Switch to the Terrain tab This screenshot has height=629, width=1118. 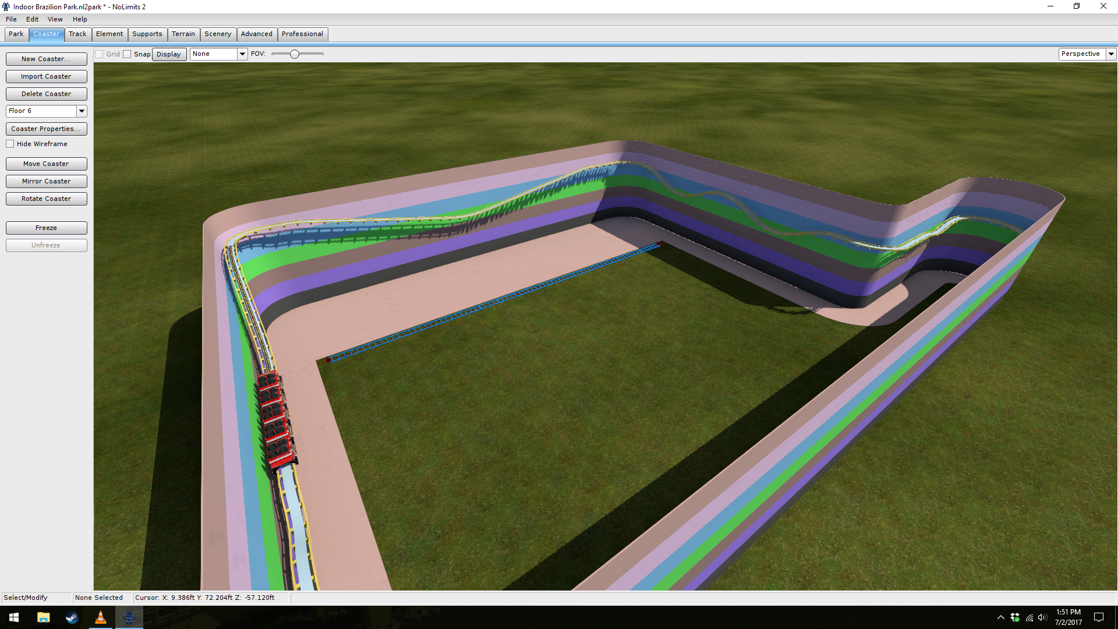(183, 34)
